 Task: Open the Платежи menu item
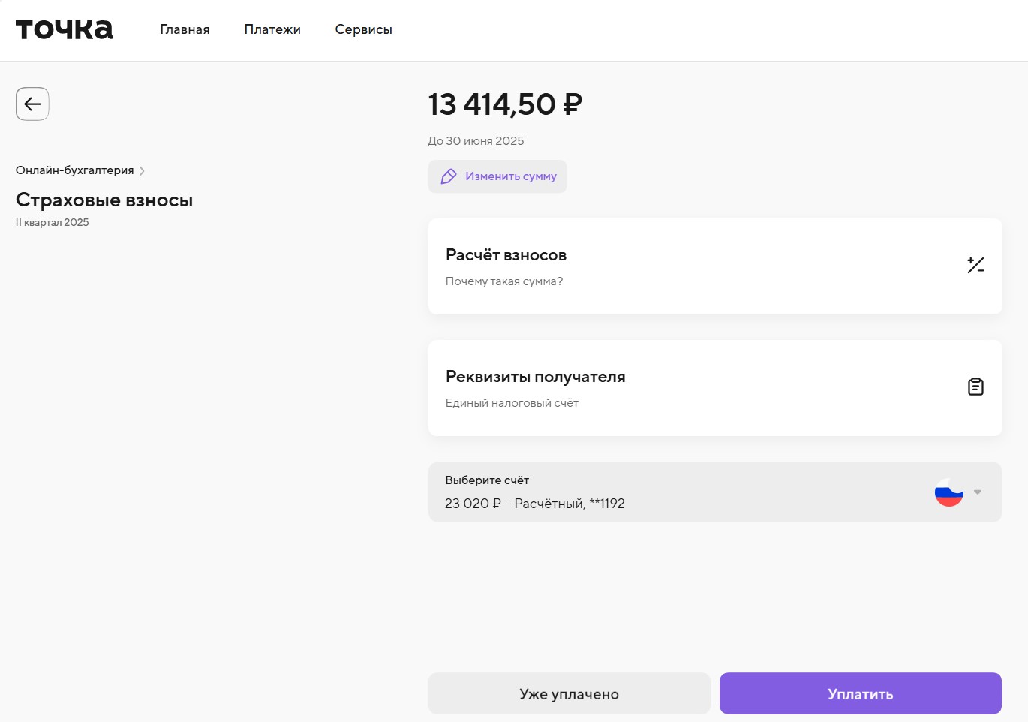pyautogui.click(x=272, y=29)
